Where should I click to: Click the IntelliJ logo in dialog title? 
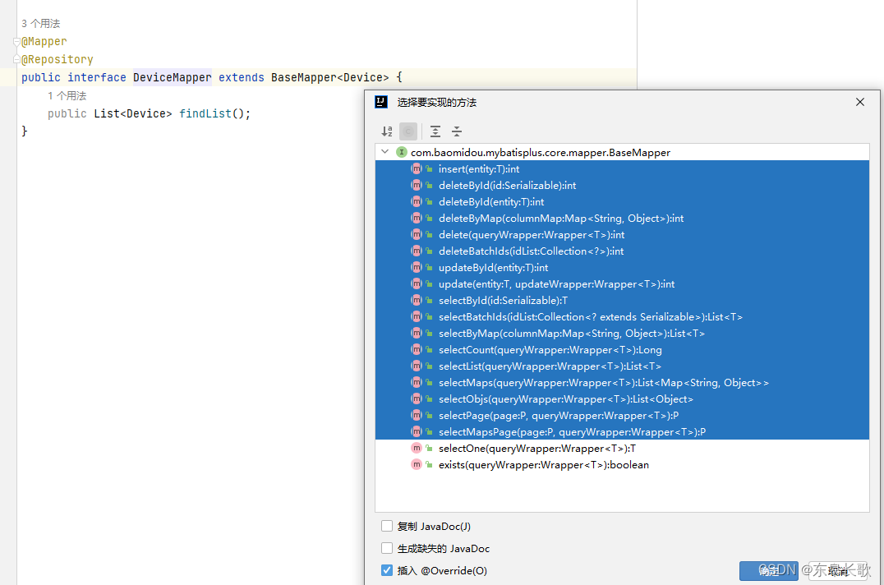pos(381,102)
